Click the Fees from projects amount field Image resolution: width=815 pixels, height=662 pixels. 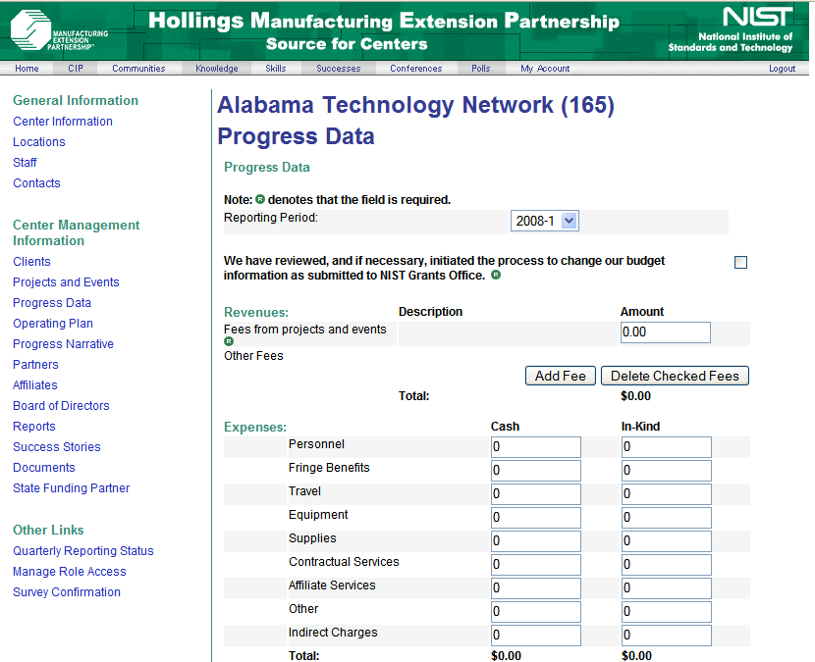point(666,332)
